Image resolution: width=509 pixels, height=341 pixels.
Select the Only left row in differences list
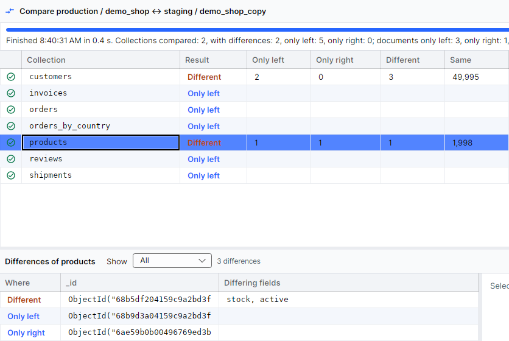click(x=239, y=316)
